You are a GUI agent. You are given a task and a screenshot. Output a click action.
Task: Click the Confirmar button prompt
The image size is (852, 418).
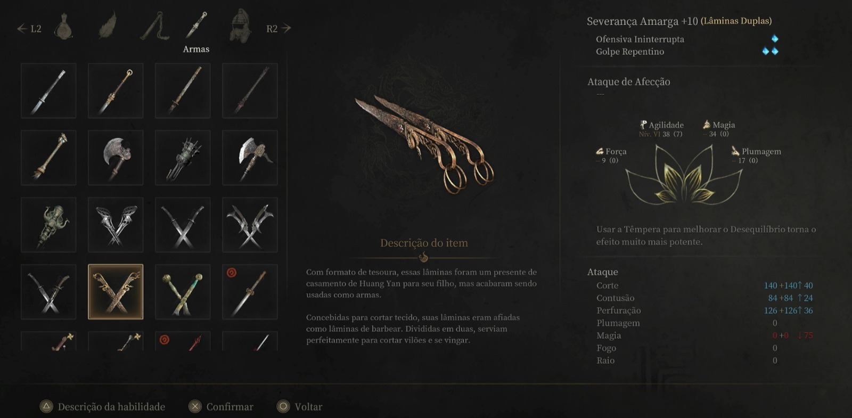(221, 407)
